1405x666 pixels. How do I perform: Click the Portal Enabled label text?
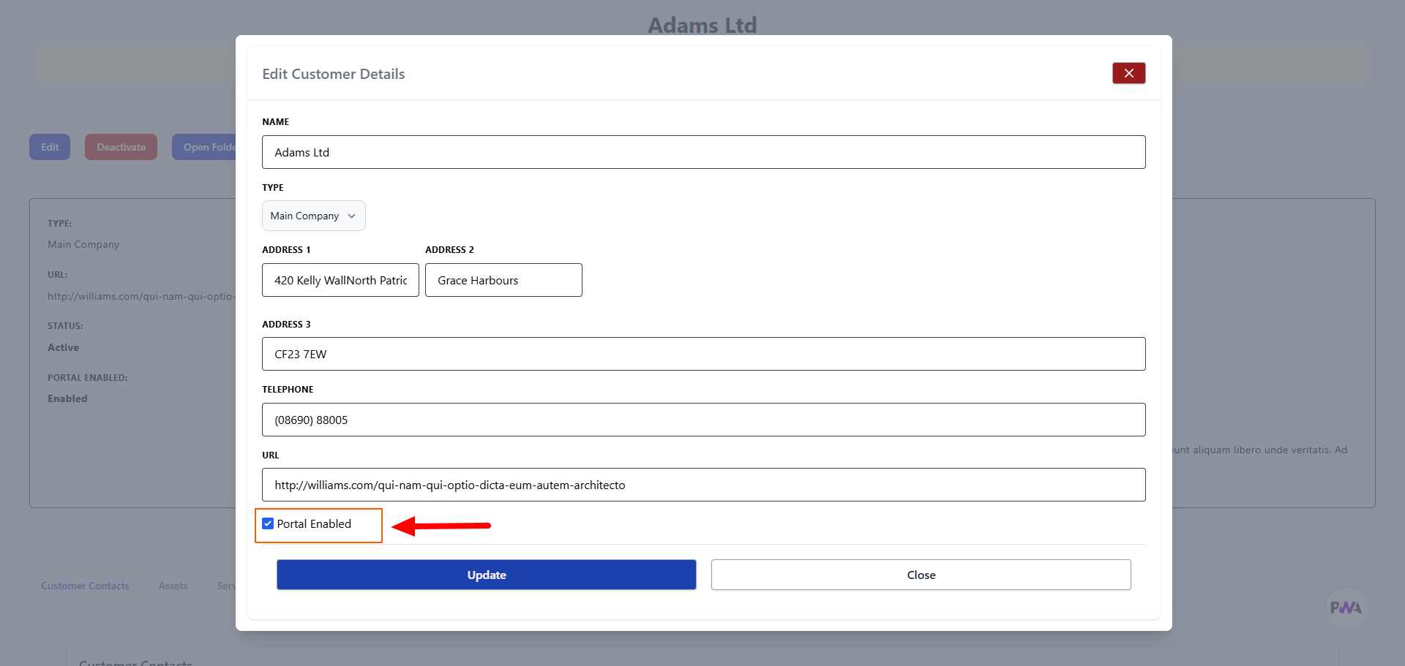[314, 524]
